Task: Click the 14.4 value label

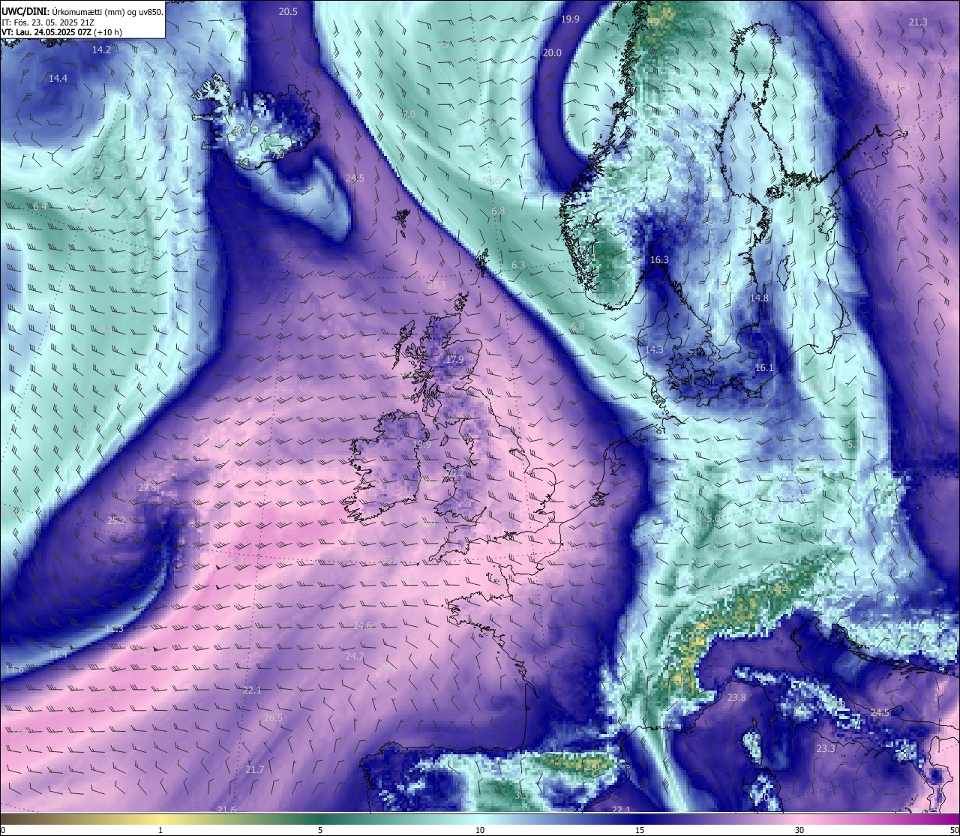Action: [58, 78]
